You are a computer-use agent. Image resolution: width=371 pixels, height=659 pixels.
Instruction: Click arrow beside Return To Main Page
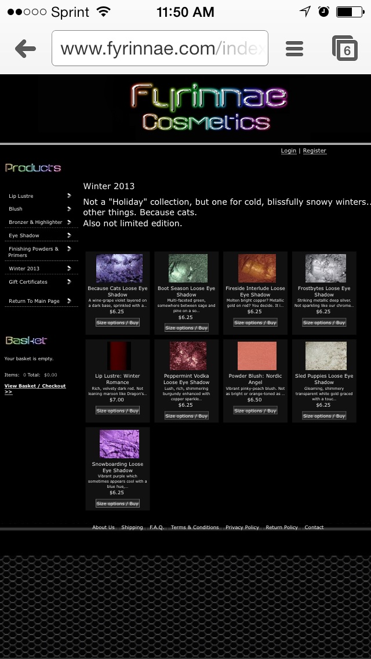pyautogui.click(x=69, y=301)
